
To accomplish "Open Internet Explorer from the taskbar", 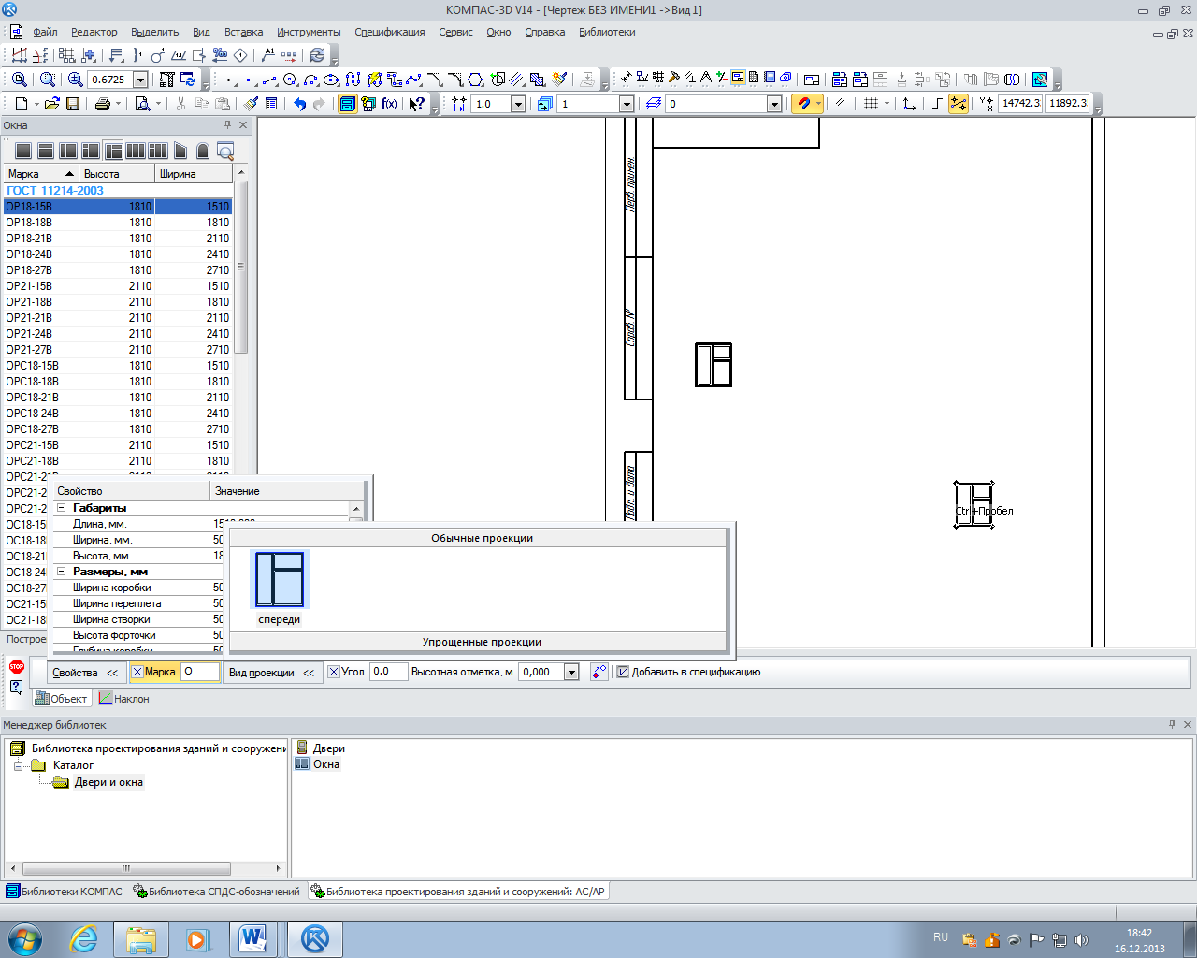I will 84,938.
